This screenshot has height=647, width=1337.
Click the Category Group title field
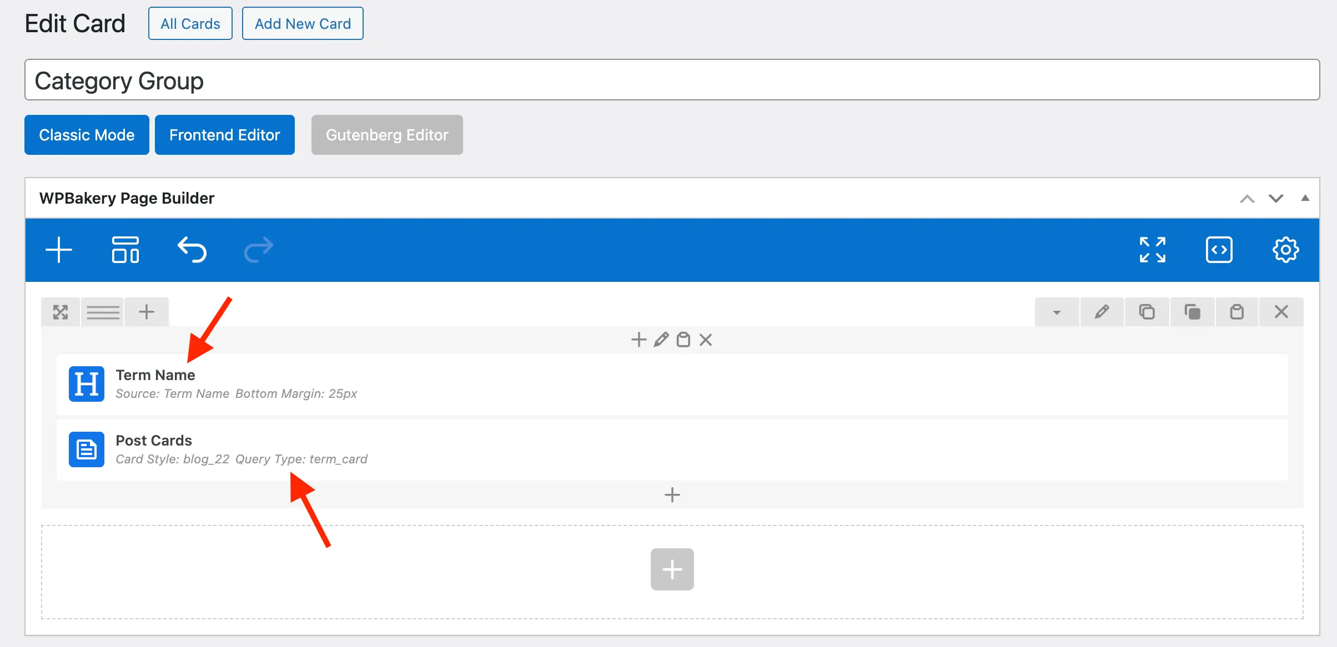[x=672, y=80]
